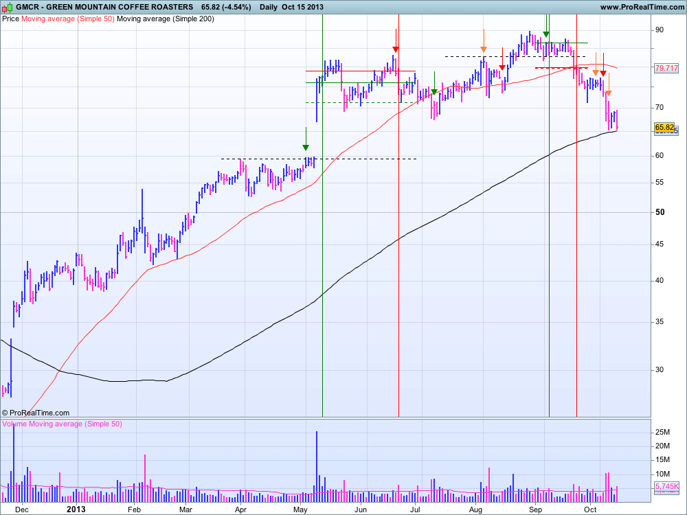Screen dimensions: 687x515
Task: Click the "Volume" label in the volume panel
Action: coord(14,424)
